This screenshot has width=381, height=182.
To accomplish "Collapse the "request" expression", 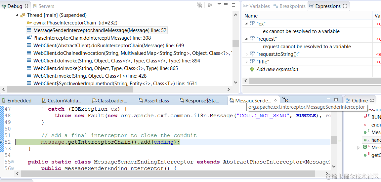I will coord(247,39).
